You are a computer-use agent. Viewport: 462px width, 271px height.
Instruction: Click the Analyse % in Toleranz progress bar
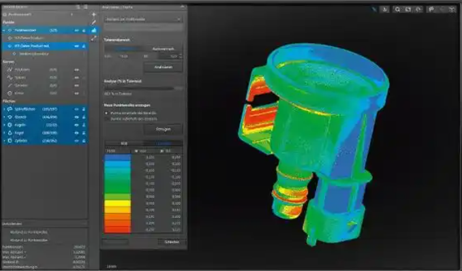(x=143, y=88)
